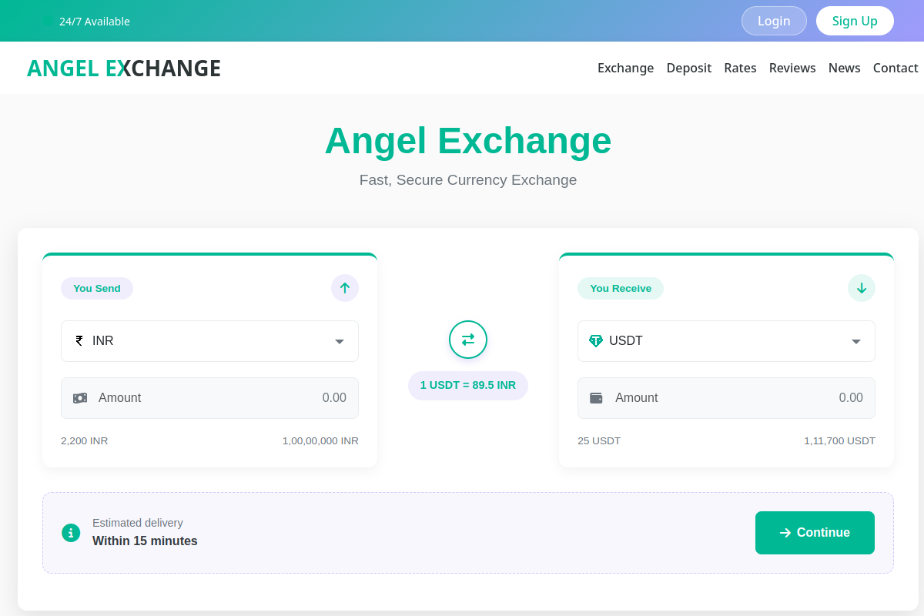Viewport: 924px width, 616px height.
Task: Select the upward arrow icon on You Send card
Action: 344,288
